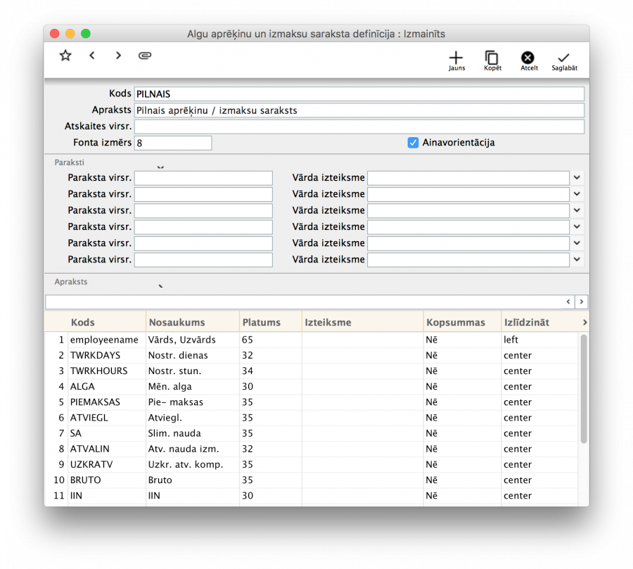Image resolution: width=633 pixels, height=569 pixels.
Task: Cancel changes with Atcelt icon
Action: click(x=528, y=60)
